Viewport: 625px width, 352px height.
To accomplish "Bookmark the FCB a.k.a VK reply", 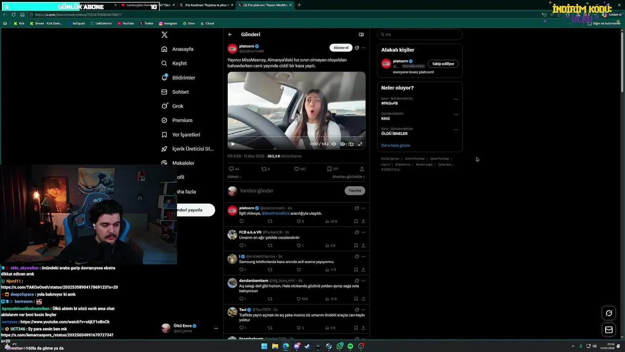I will [x=356, y=245].
